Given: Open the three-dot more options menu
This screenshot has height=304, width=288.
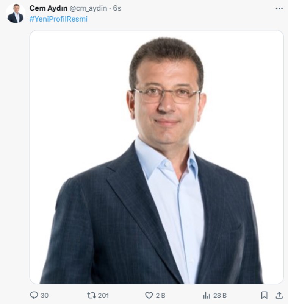Looking at the screenshot, I should coord(279,9).
